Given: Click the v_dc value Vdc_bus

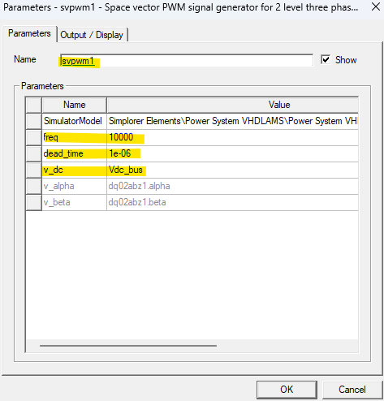Looking at the screenshot, I should click(232, 170).
